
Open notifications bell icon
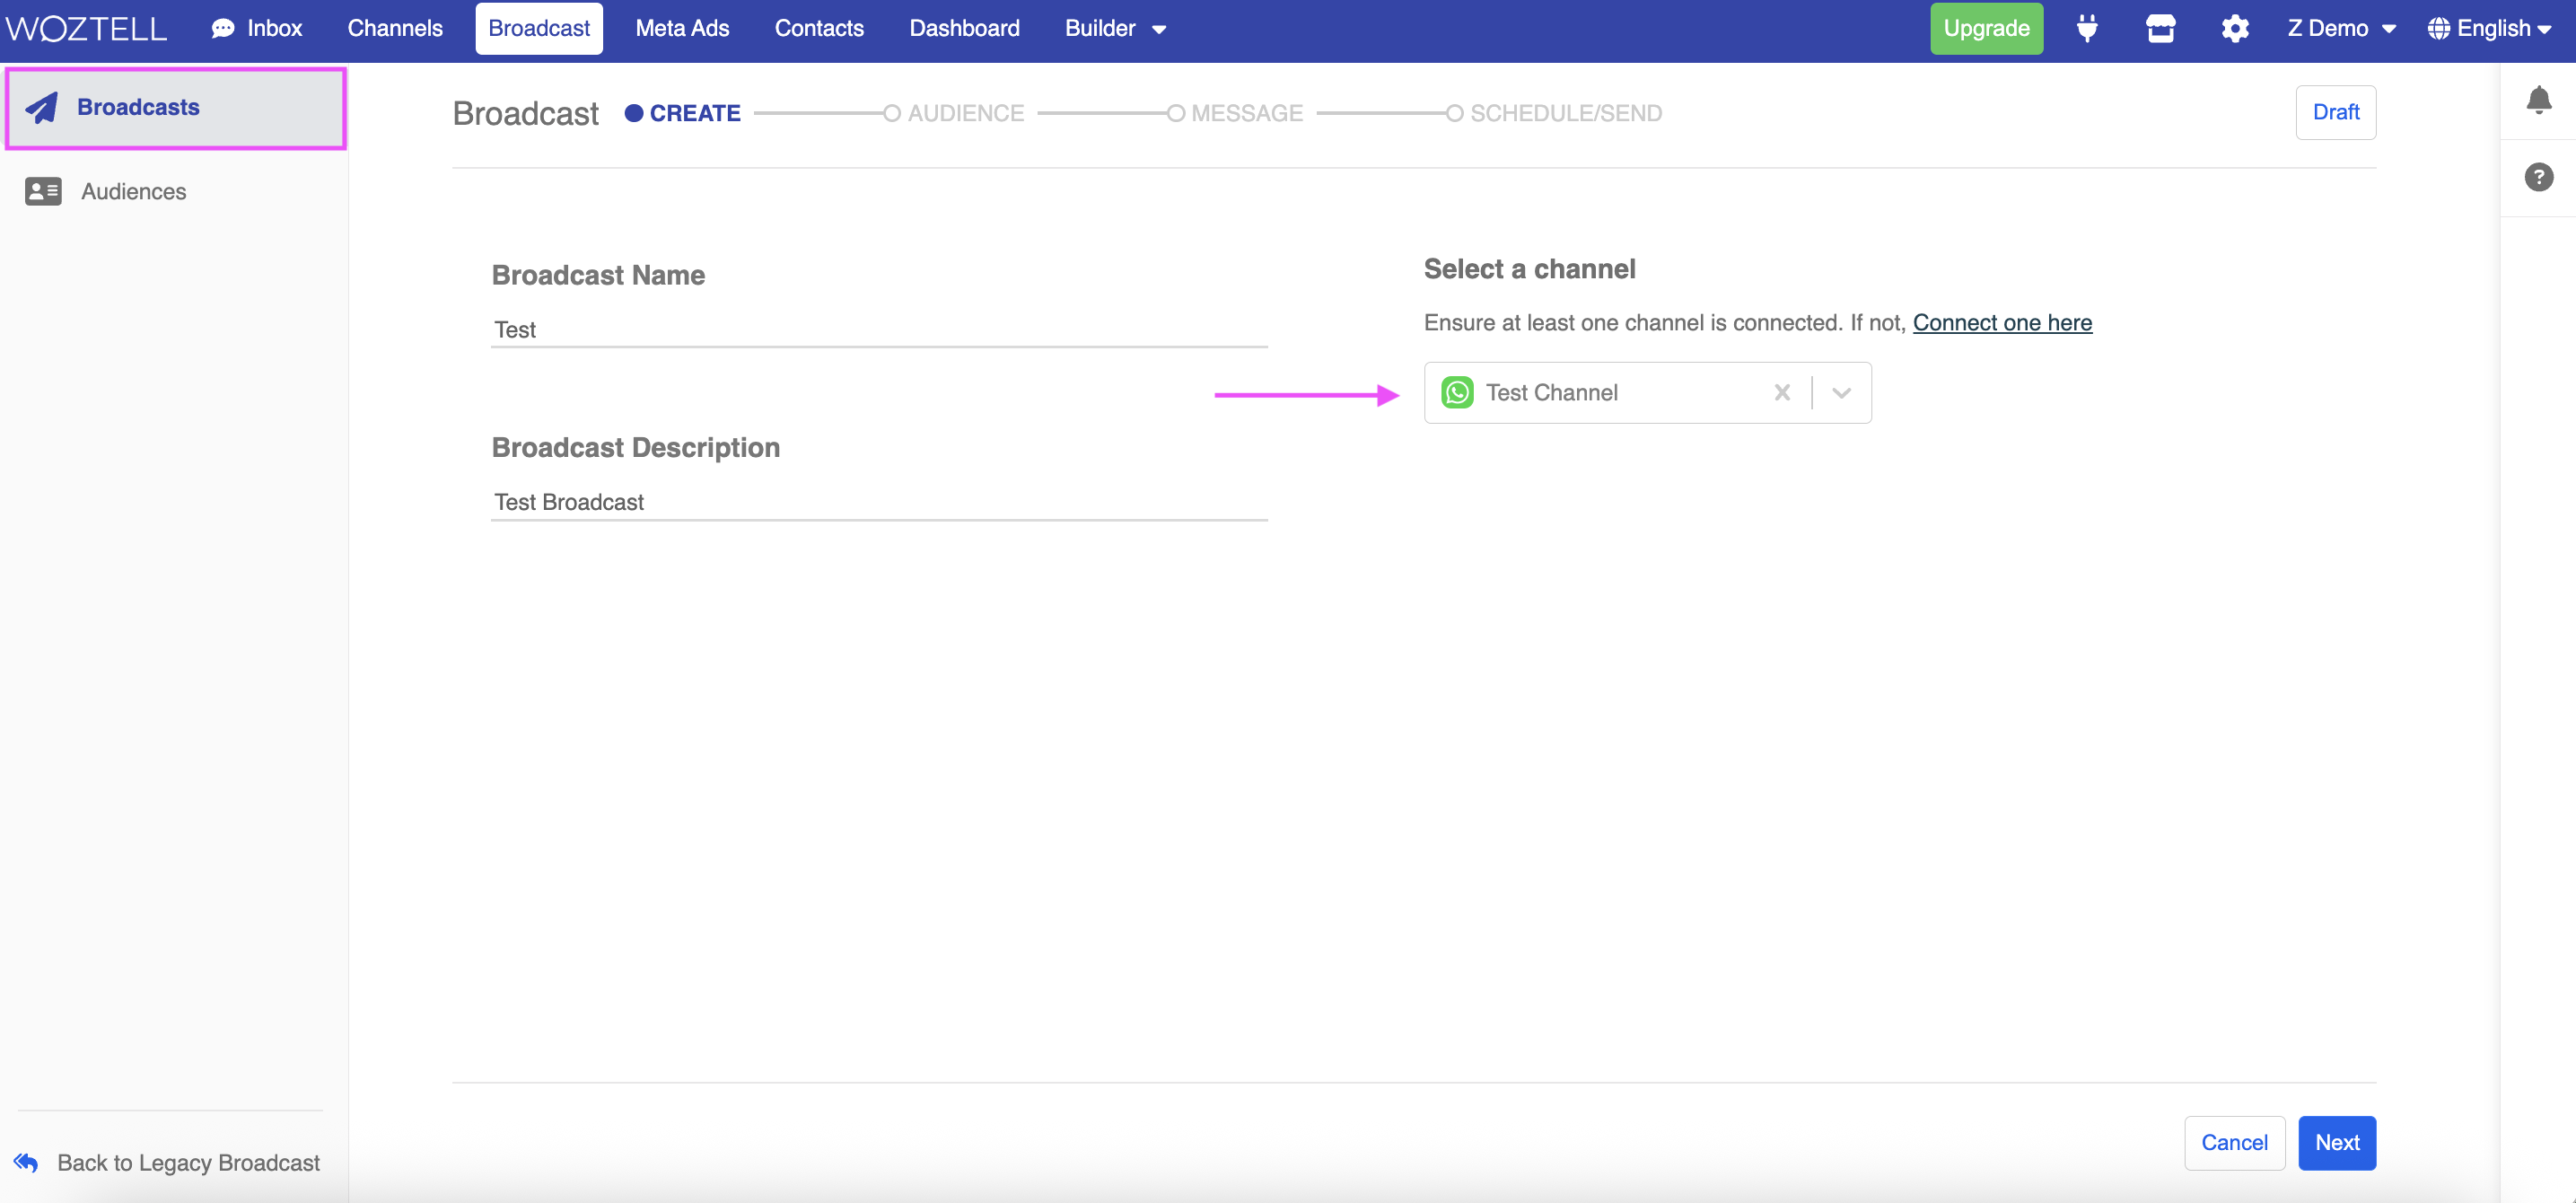2538,100
